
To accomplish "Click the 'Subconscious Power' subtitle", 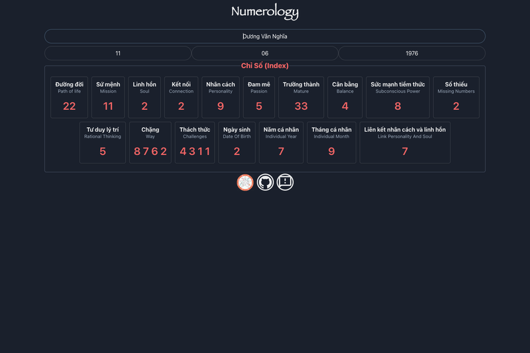I will pos(398,91).
